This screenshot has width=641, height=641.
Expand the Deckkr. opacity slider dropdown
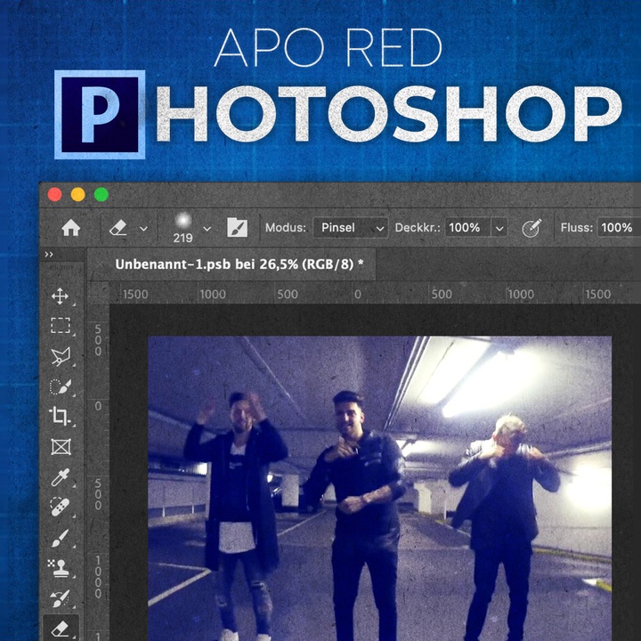[499, 228]
